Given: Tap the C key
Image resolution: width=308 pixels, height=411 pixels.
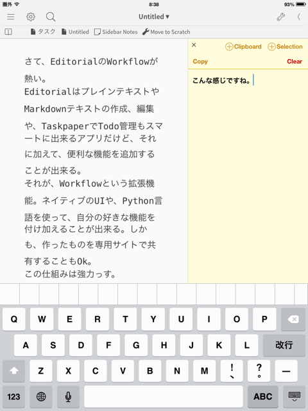Looking at the screenshot, I should click(96, 371).
